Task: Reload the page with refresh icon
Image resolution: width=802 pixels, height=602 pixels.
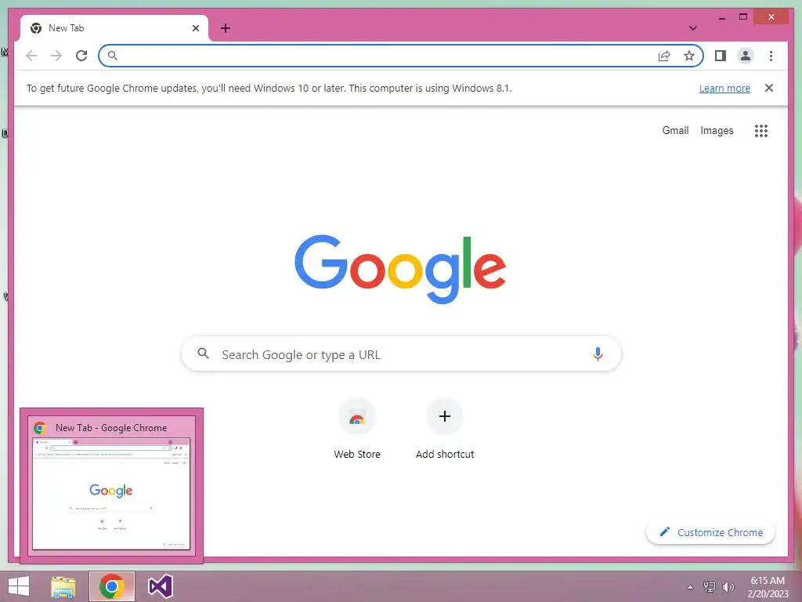Action: [x=81, y=56]
